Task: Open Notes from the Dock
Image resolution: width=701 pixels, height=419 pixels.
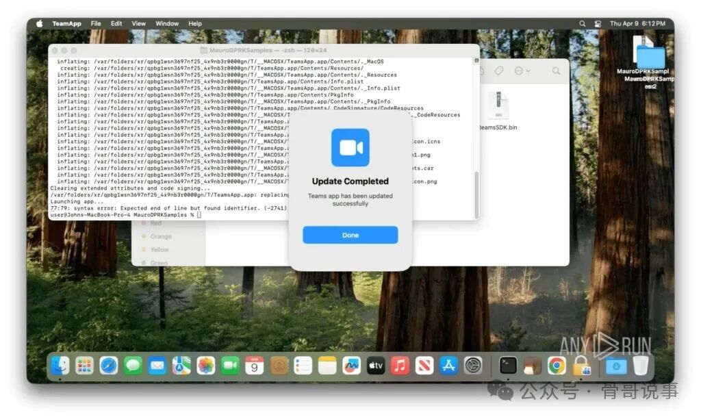Action: click(x=327, y=366)
